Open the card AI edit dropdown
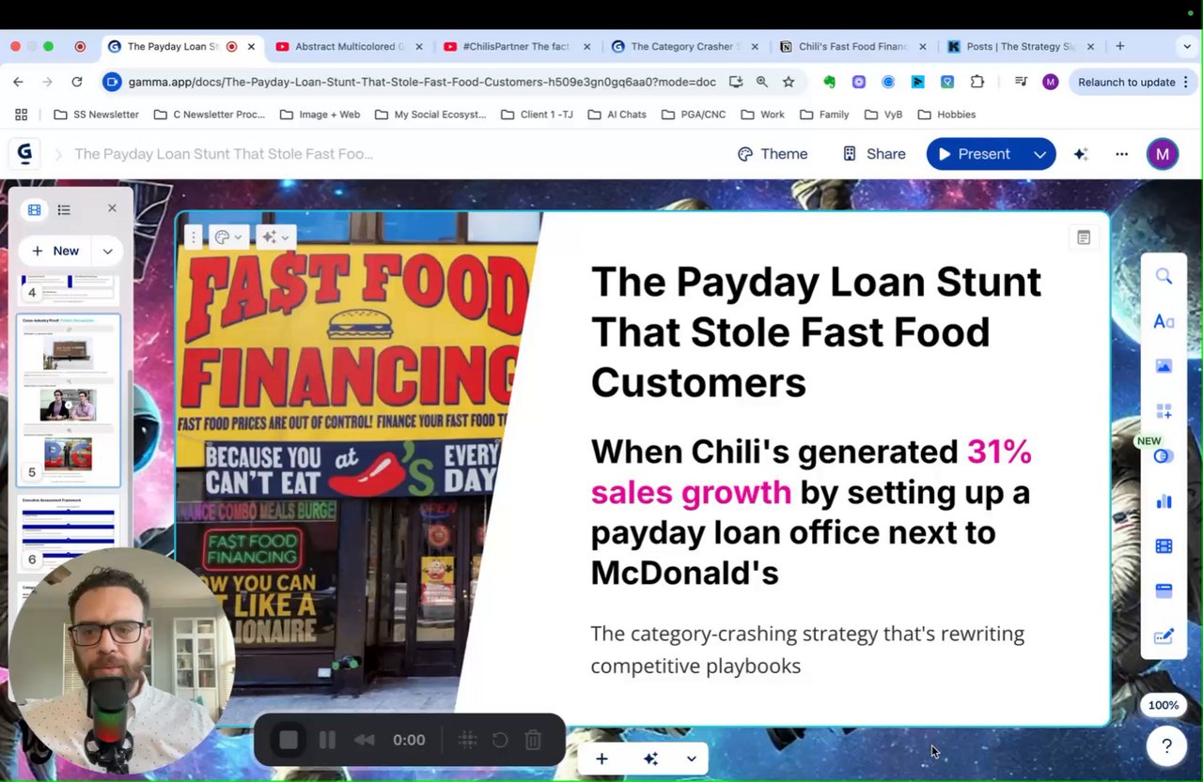1203x782 pixels. point(277,238)
